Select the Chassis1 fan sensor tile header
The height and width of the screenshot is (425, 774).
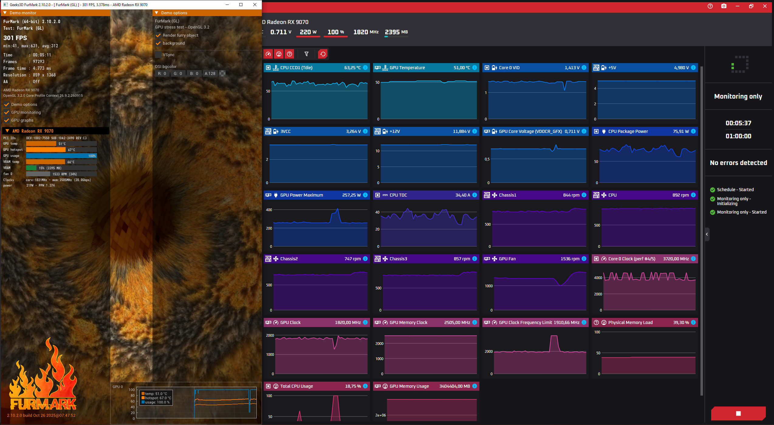pyautogui.click(x=535, y=195)
